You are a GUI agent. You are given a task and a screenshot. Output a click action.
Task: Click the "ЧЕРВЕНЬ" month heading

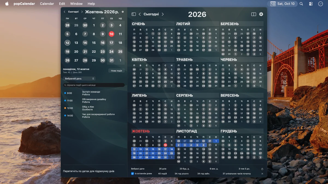click(x=229, y=59)
